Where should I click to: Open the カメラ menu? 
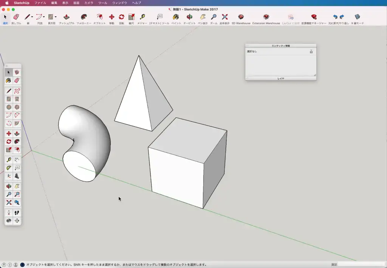(88, 3)
